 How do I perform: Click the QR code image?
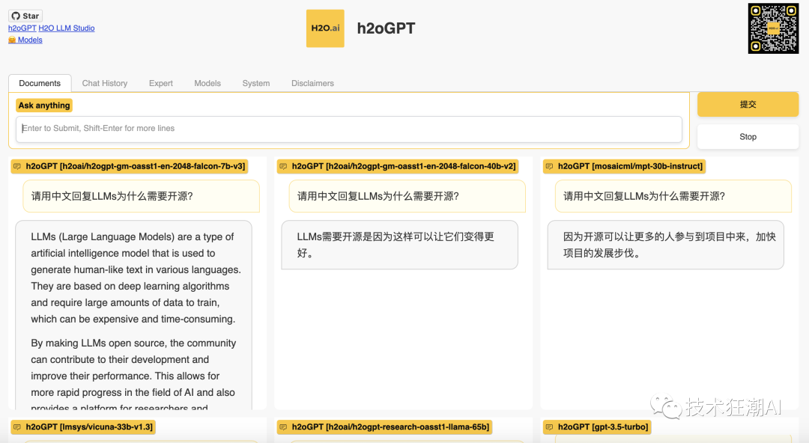point(773,28)
